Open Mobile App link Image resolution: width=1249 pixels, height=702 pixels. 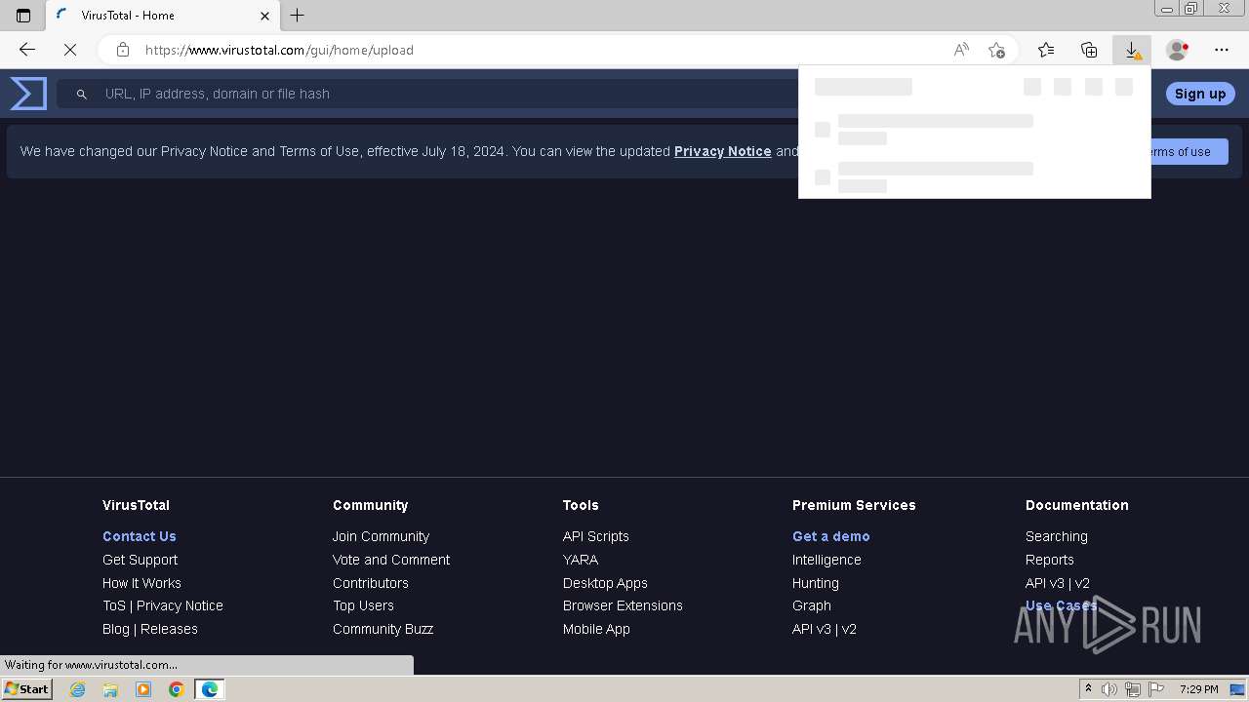click(x=596, y=629)
